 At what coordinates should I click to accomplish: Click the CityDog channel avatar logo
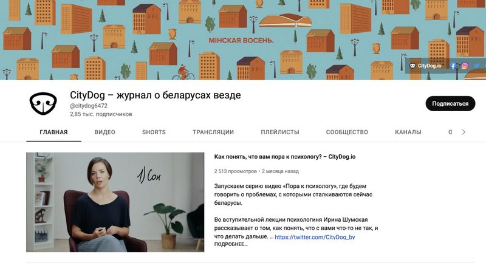pos(43,103)
